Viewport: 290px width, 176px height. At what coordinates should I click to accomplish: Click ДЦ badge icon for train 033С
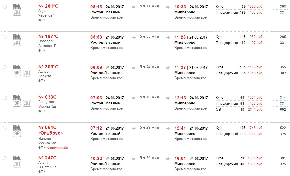(27, 103)
